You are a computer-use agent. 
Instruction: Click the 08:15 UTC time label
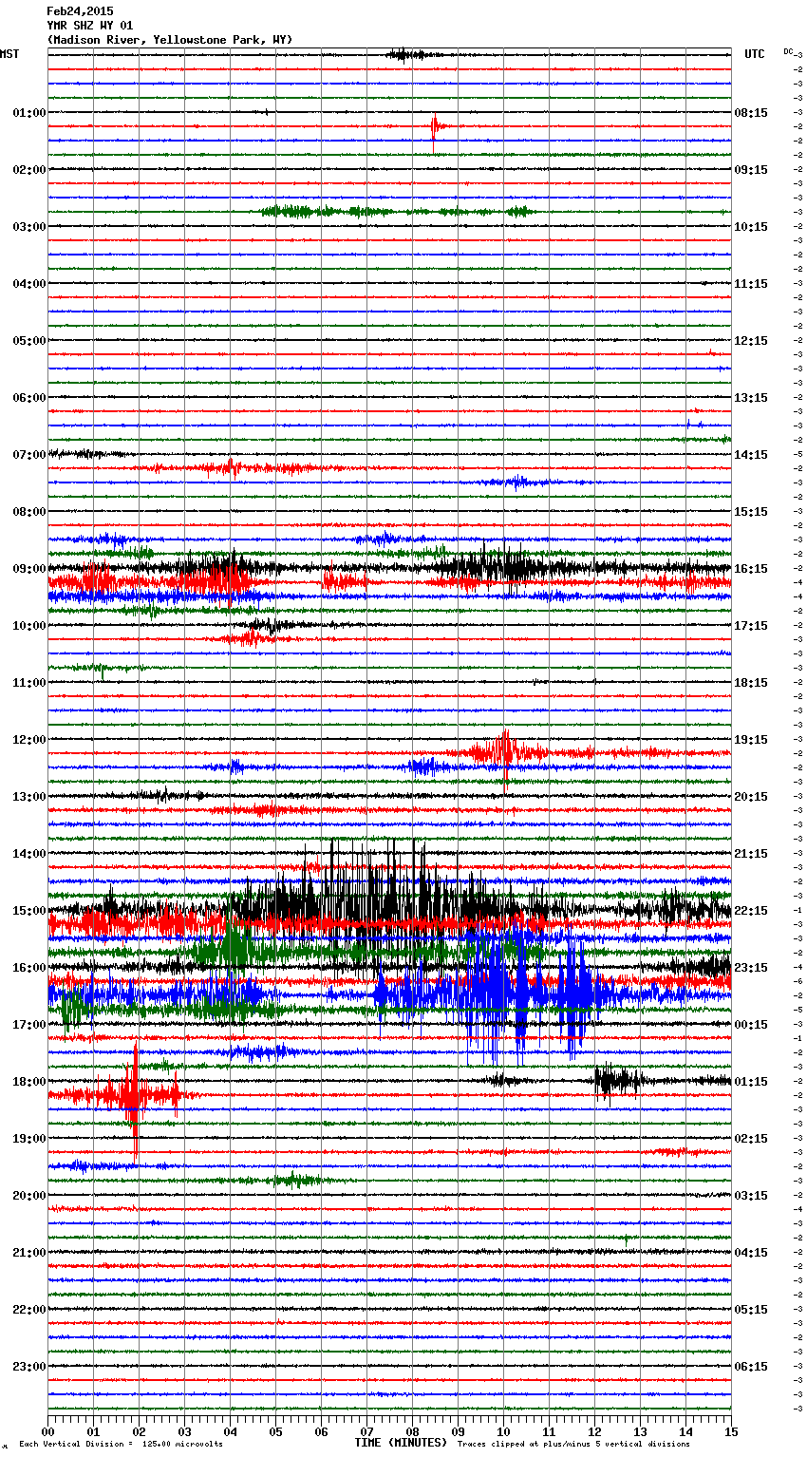pyautogui.click(x=751, y=112)
